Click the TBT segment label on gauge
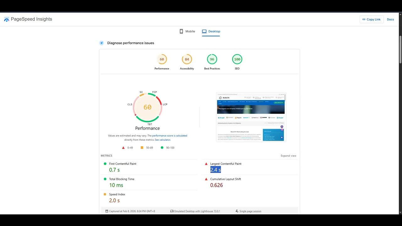 coord(150,124)
